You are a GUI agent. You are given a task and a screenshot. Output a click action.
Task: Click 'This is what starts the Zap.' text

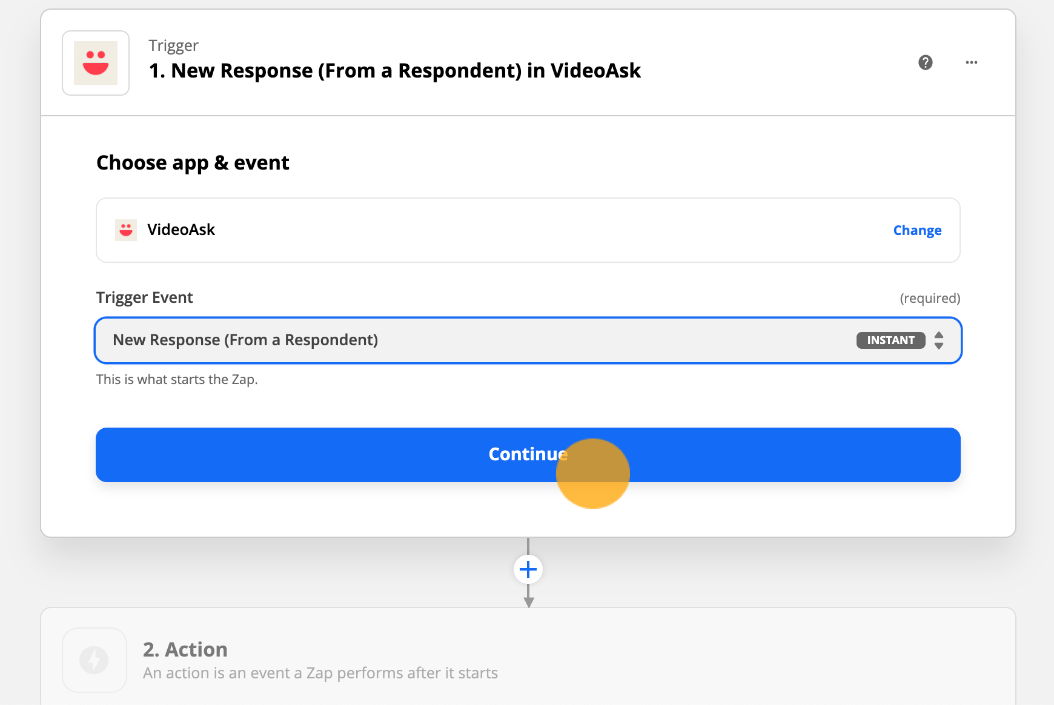[177, 379]
